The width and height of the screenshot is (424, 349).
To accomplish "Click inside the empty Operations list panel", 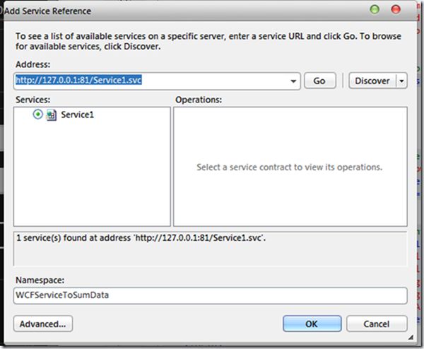I will tap(290, 198).
